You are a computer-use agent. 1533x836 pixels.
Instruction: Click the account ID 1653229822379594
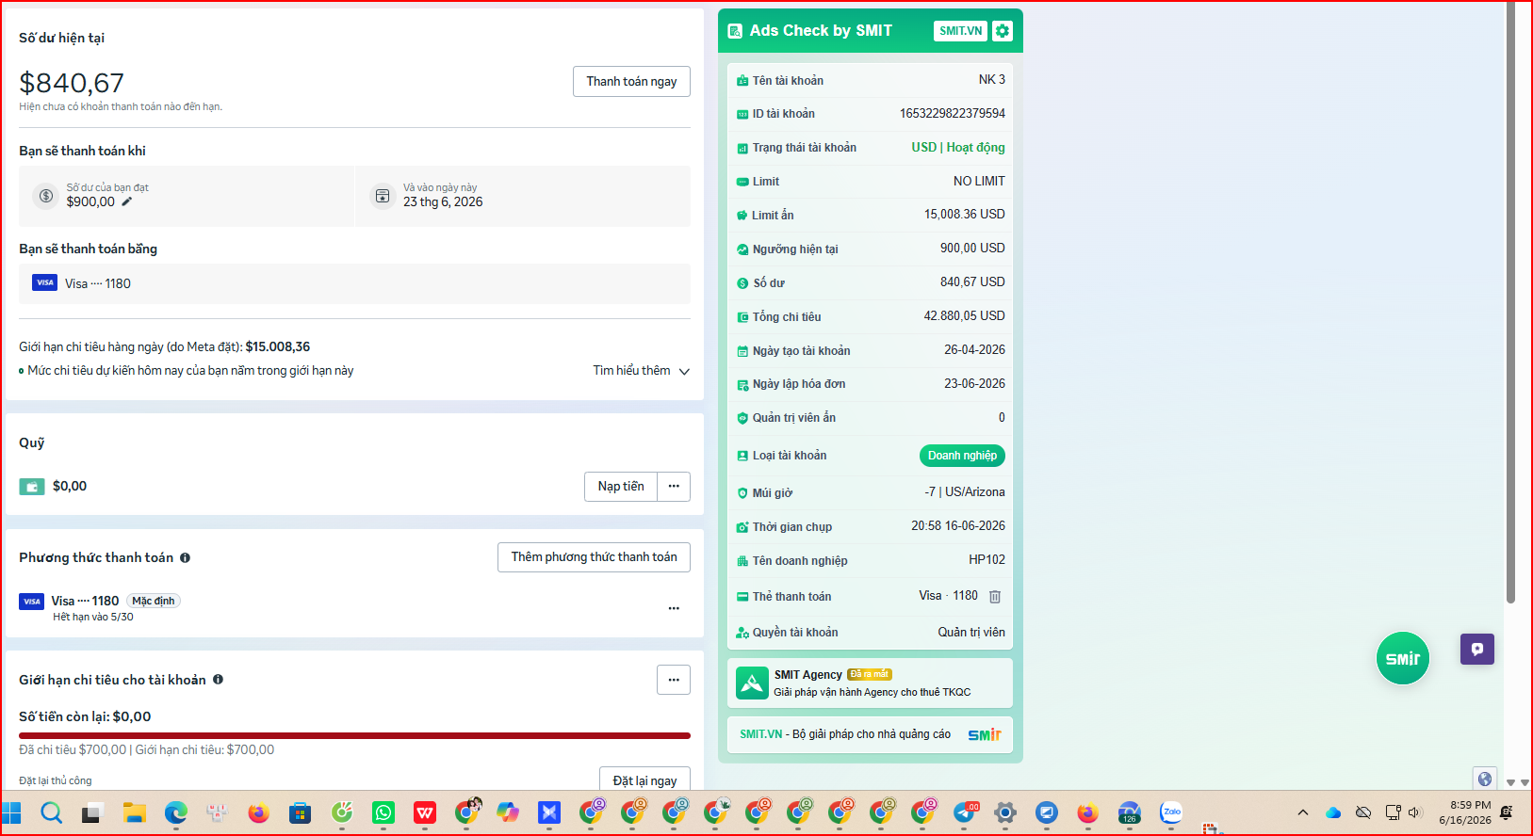coord(952,114)
